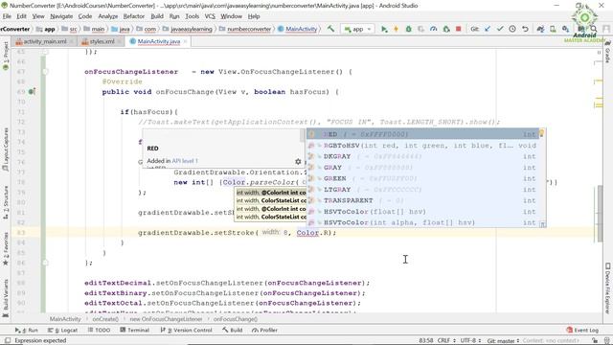Toggle tool window bars icon bottom-left
The height and width of the screenshot is (345, 613).
click(x=8, y=341)
